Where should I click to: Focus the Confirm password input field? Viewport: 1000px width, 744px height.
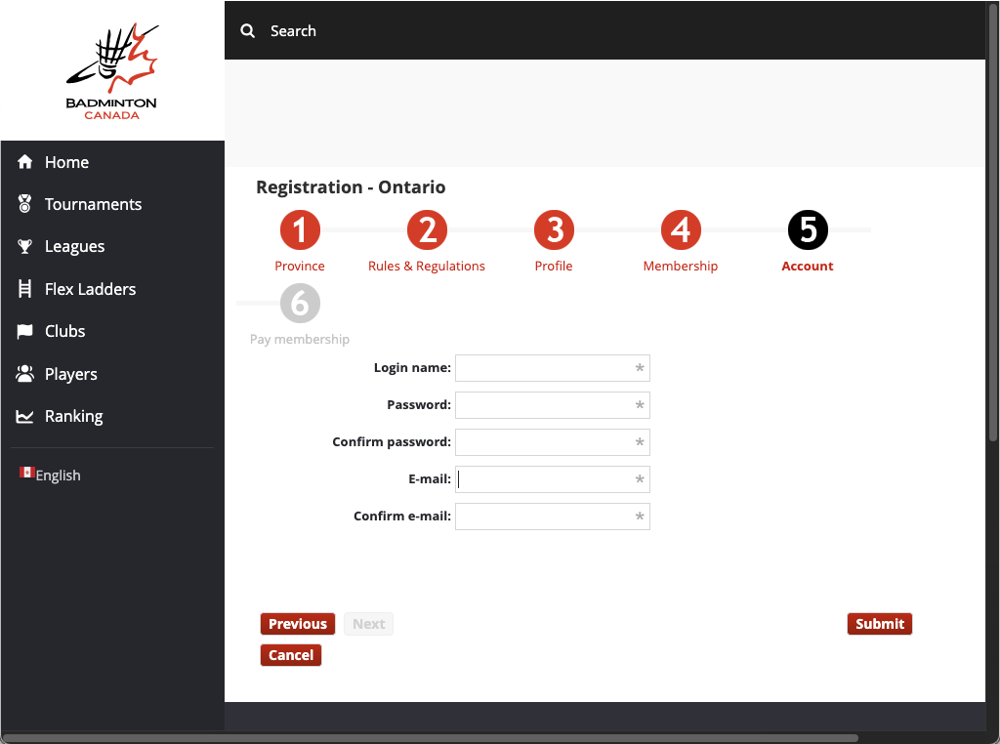553,441
